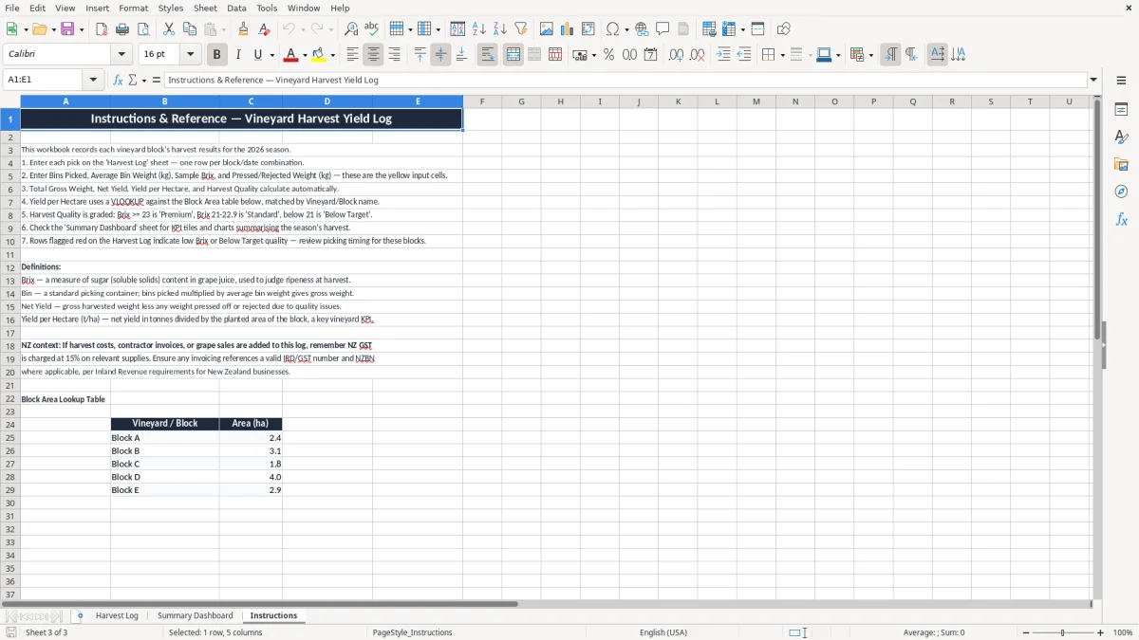Viewport: 1139px width, 640px height.
Task: Toggle Underline formatting
Action: (x=258, y=55)
